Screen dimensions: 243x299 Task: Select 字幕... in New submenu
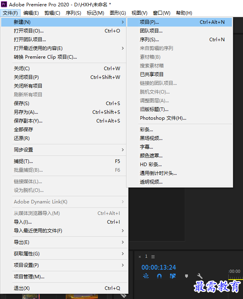coord(180,147)
